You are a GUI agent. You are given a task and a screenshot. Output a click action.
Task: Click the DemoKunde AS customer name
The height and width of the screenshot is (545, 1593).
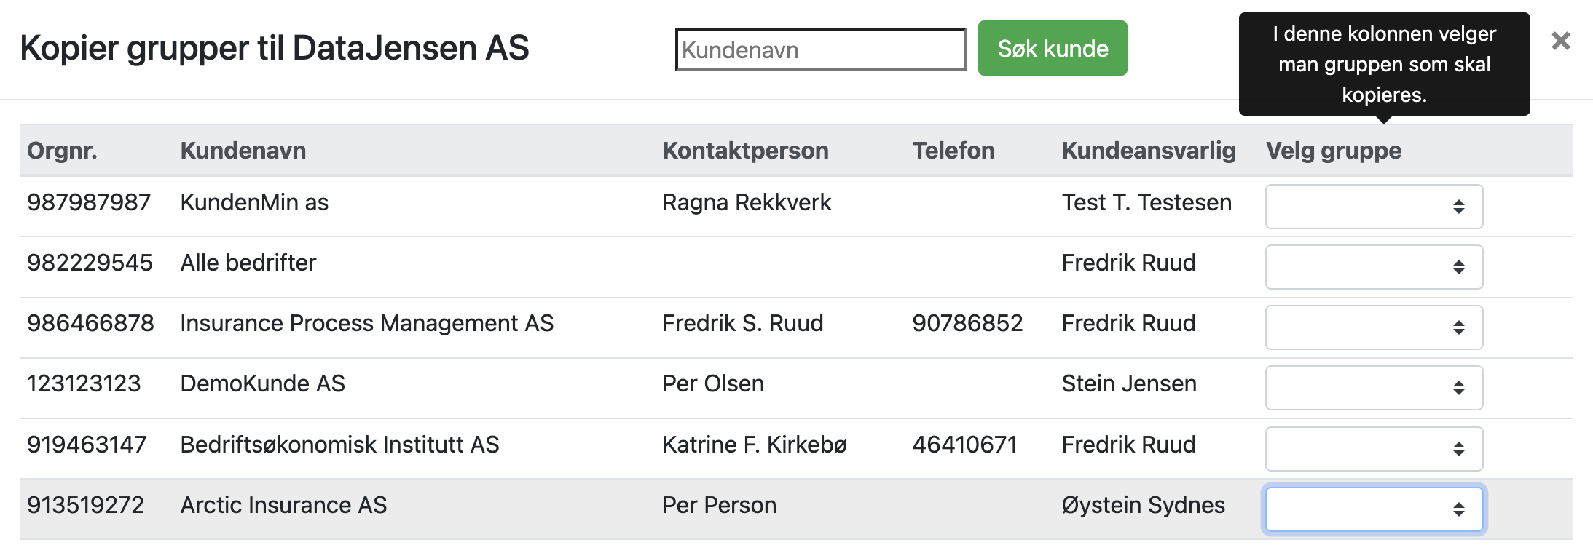(262, 383)
